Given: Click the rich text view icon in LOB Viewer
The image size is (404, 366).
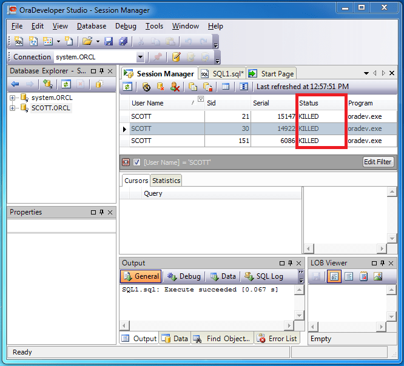Looking at the screenshot, I should [x=363, y=277].
